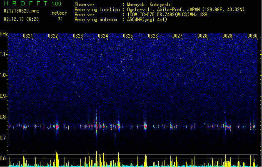
Task: Click the gray frequency range bracket on left axis
Action: (x=8, y=124)
